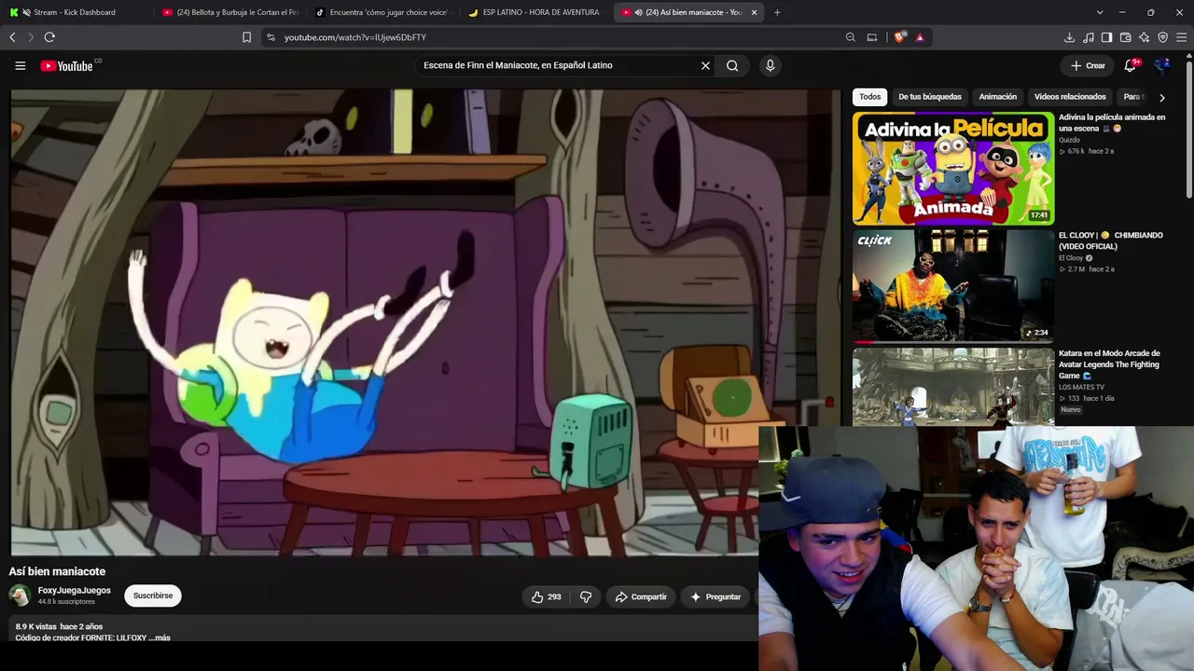Open 'Adivina la película animada' video title
Viewport: 1194px width, 671px height.
click(1112, 123)
